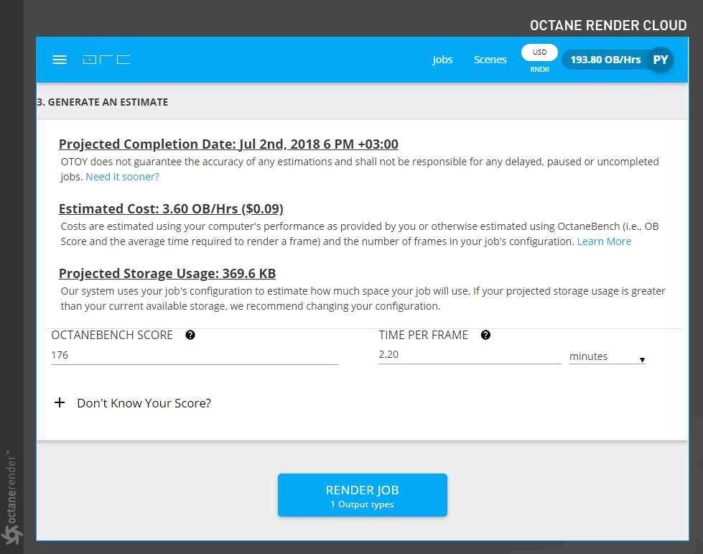Click the Octane Render Cloud title text
703x554 pixels.
608,25
